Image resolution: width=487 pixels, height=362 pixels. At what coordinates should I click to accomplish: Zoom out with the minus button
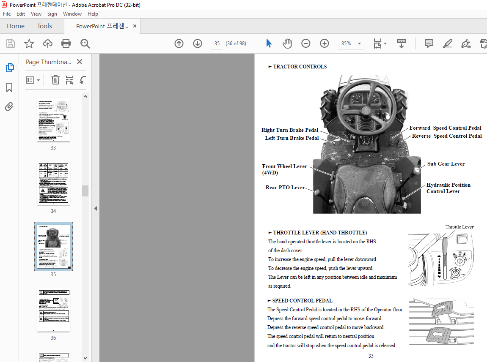click(x=306, y=44)
